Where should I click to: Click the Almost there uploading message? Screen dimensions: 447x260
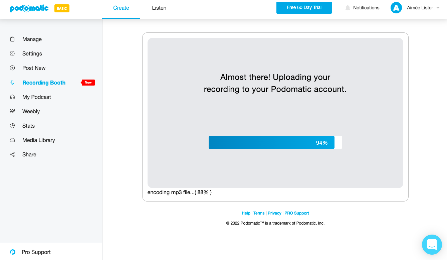coord(275,83)
